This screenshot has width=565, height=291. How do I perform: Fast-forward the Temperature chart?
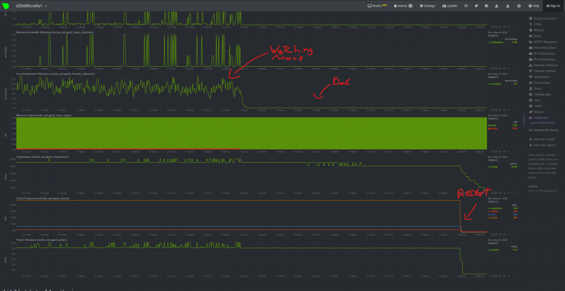500,193
